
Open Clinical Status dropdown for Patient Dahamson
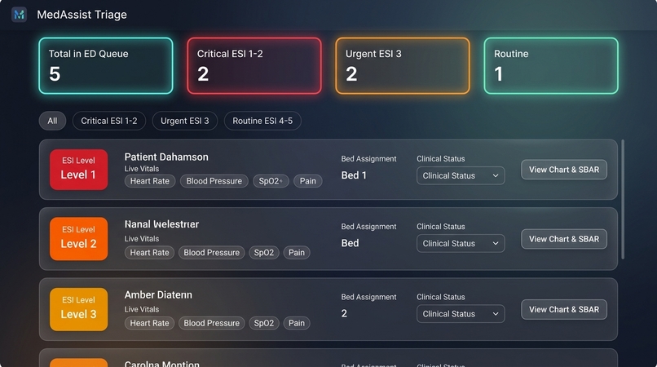tap(461, 175)
